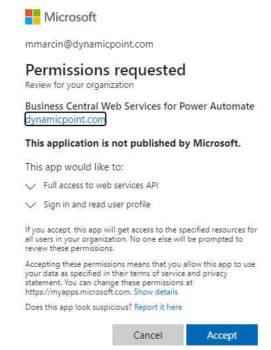Click the Does this app look suspicious text
The image size is (271, 350).
[x=79, y=307]
